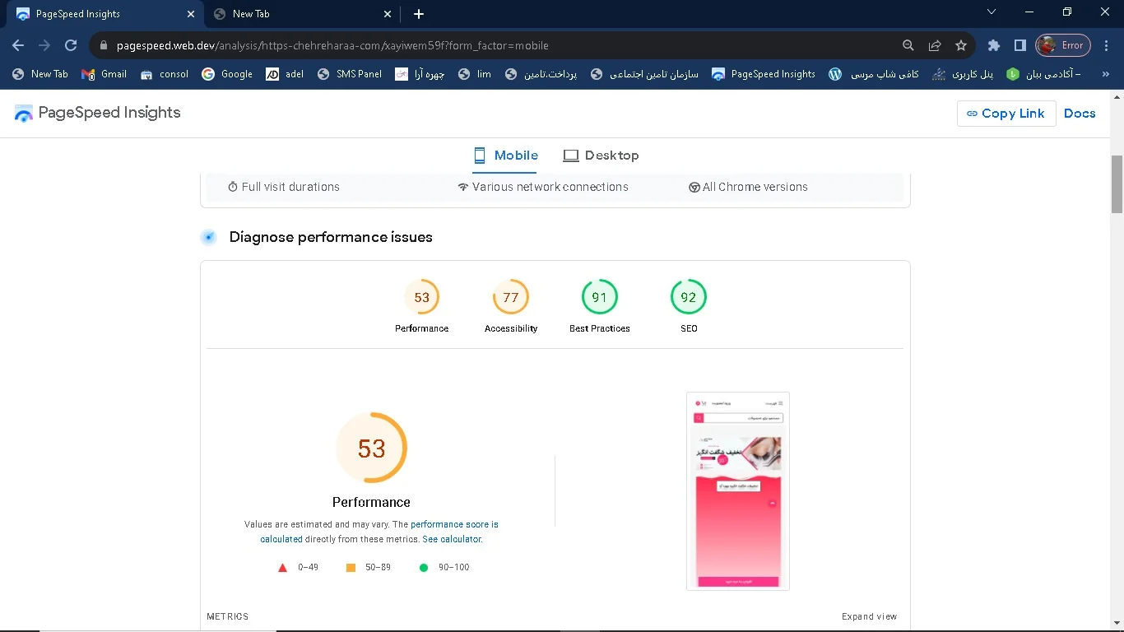1124x632 pixels.
Task: Click the green 90–100 legend circle
Action: [424, 568]
